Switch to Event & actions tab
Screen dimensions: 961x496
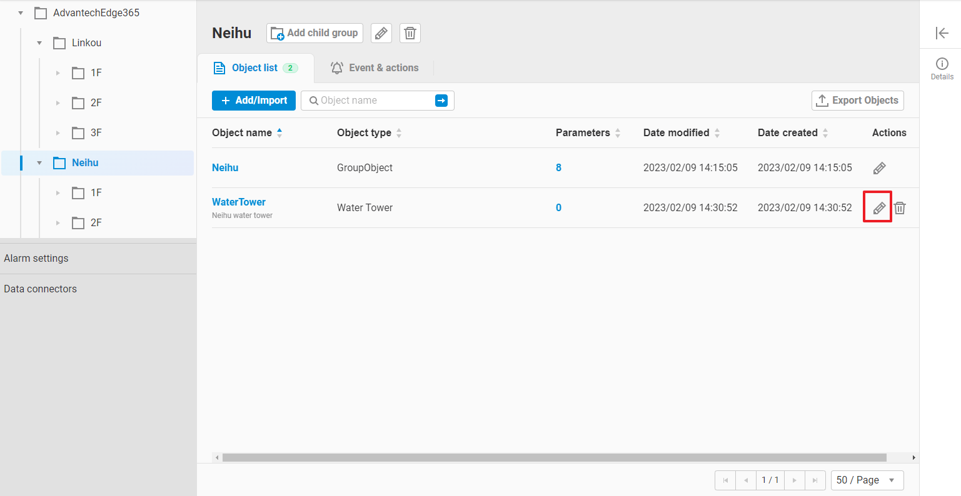[375, 68]
